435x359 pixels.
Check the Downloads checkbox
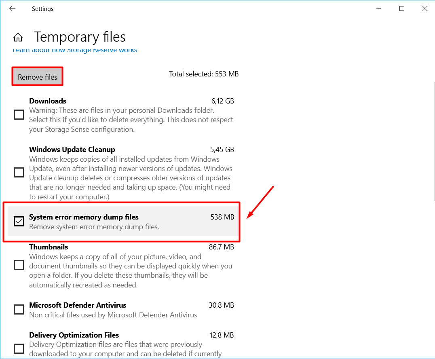click(19, 115)
